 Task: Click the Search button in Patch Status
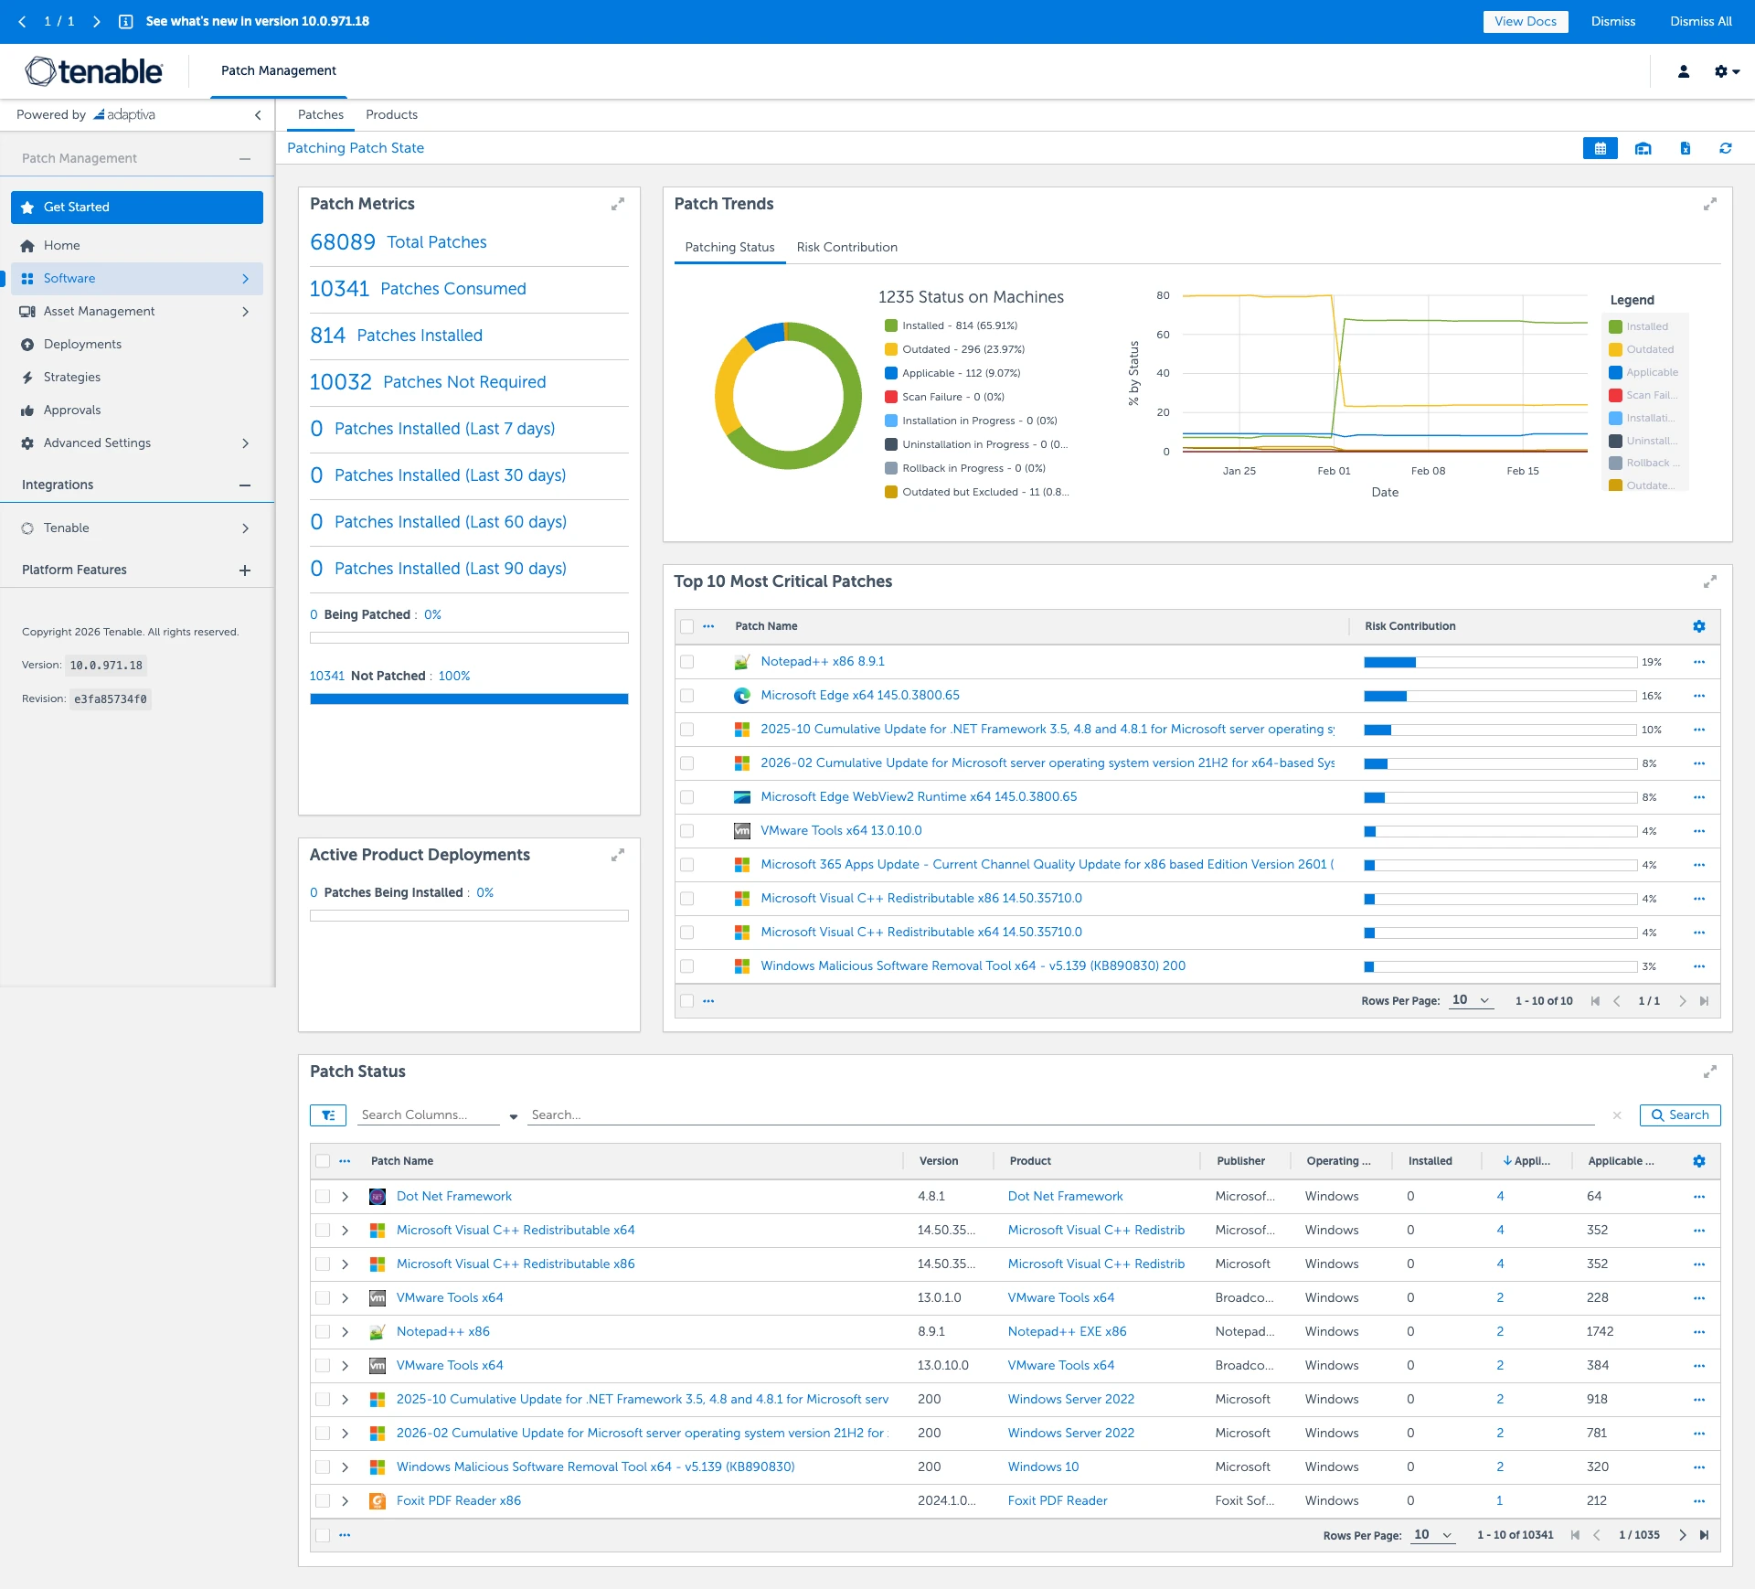pos(1679,1115)
